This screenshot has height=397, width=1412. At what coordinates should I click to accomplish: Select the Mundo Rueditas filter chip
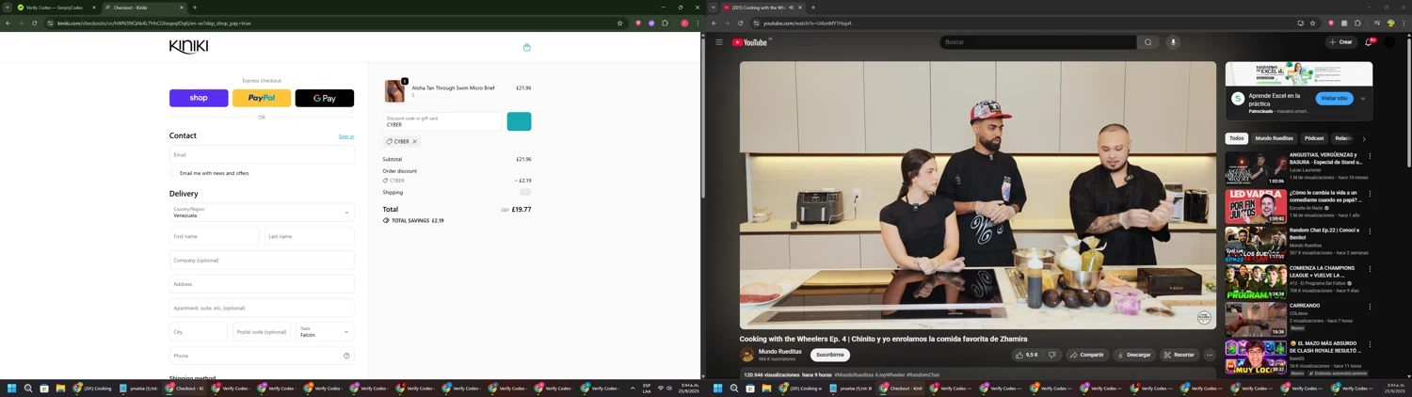point(1274,138)
